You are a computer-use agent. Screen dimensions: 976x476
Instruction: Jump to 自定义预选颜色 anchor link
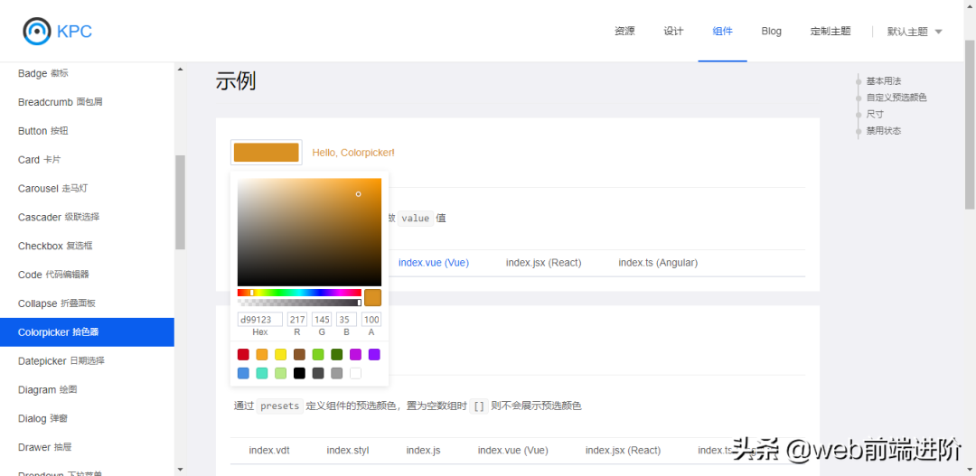pos(896,98)
